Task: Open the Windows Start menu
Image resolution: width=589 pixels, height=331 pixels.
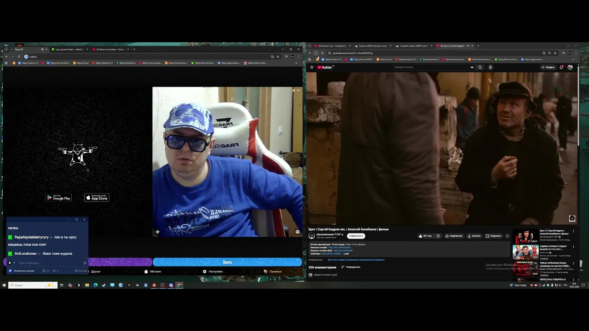Action: pos(4,285)
